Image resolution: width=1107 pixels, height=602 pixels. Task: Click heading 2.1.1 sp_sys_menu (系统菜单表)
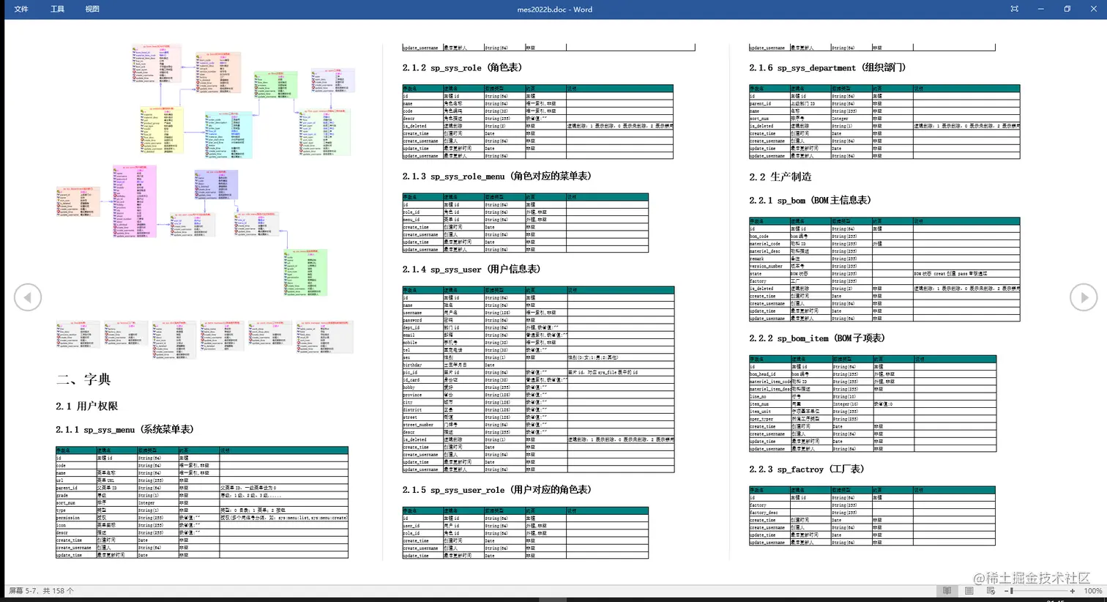click(x=124, y=429)
